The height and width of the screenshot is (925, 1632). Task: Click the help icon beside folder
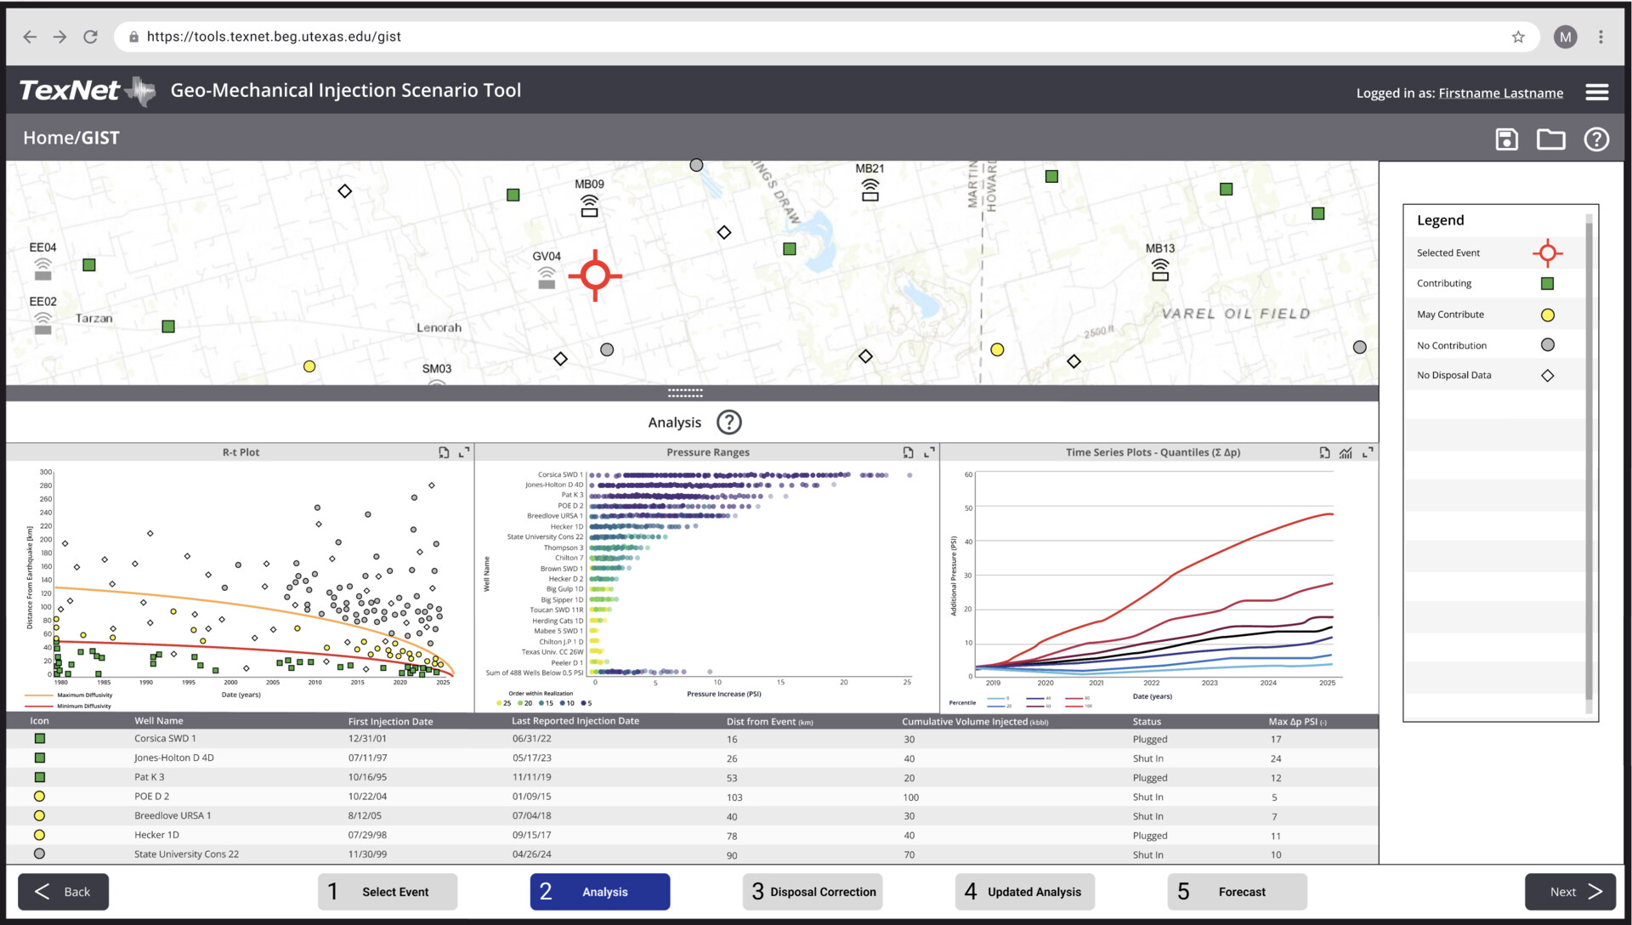pyautogui.click(x=1595, y=139)
